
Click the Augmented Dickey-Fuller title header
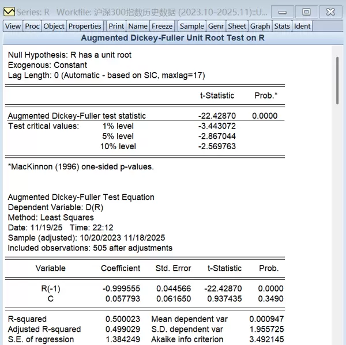tap(172, 37)
